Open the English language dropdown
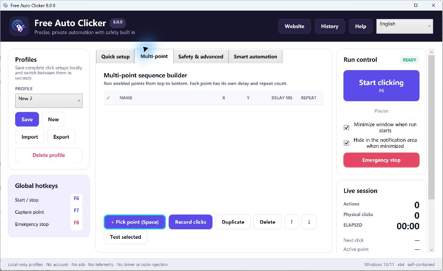 [x=405, y=26]
